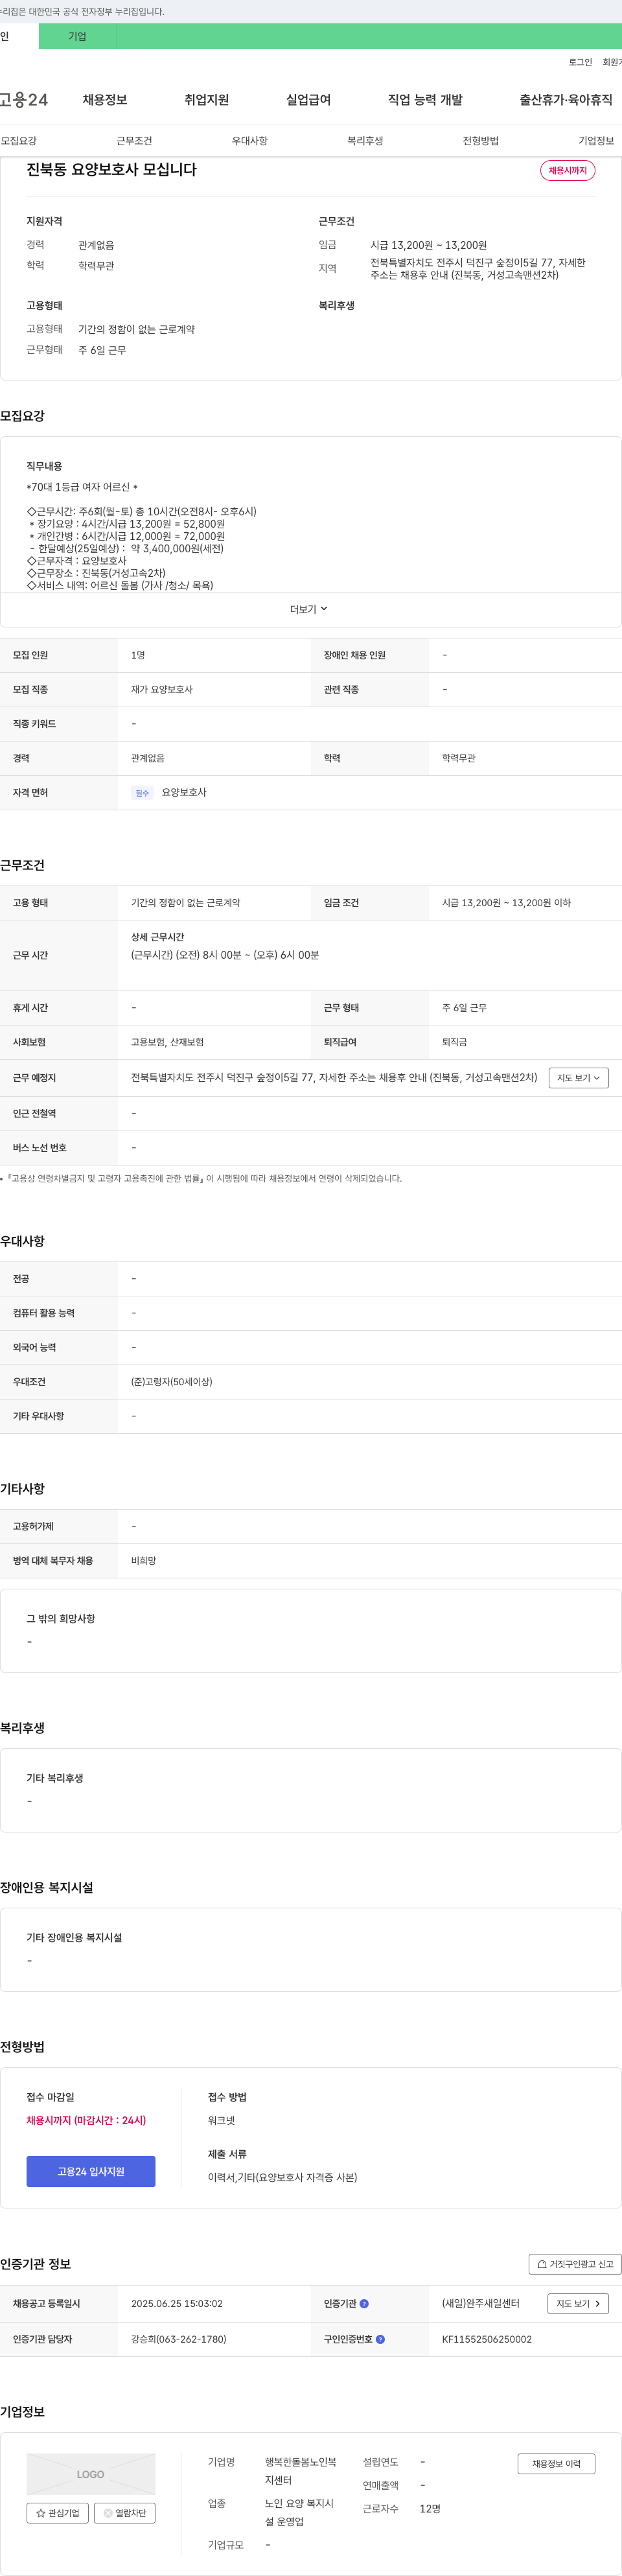
Task: Click the 워크넷 submission method value
Action: tap(222, 2120)
